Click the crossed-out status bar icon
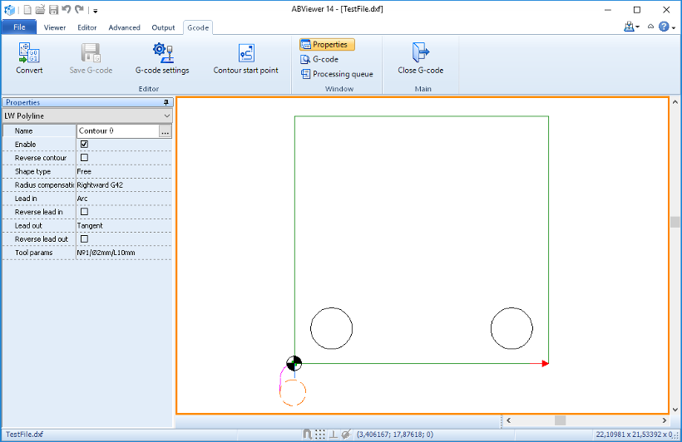682x442 pixels. click(x=346, y=435)
